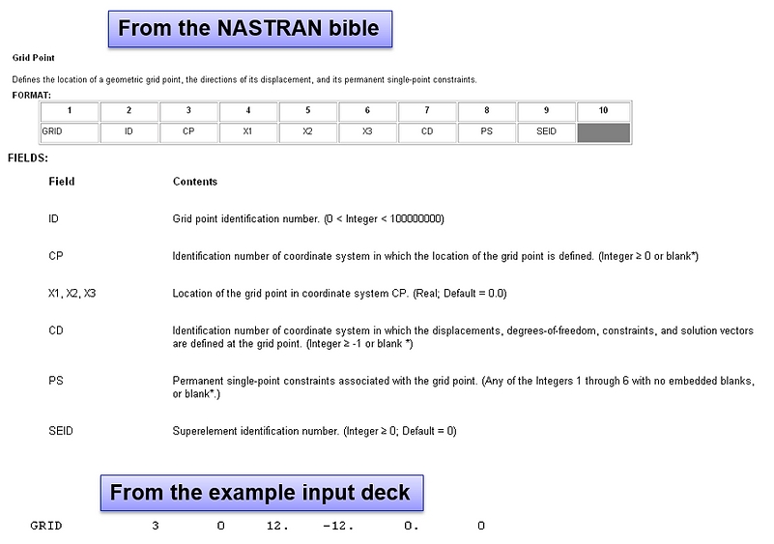Screen dimensions: 774x544
Task: Click the 'Contents' column heading
Action: pyautogui.click(x=195, y=182)
